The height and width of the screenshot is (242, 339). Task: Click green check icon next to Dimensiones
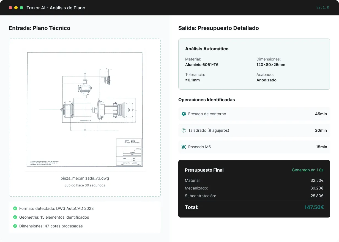pos(15,226)
